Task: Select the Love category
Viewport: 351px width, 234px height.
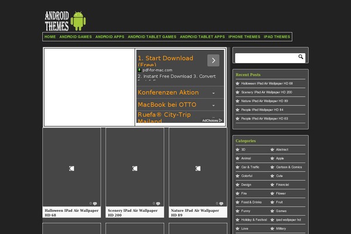Action: pyautogui.click(x=245, y=228)
